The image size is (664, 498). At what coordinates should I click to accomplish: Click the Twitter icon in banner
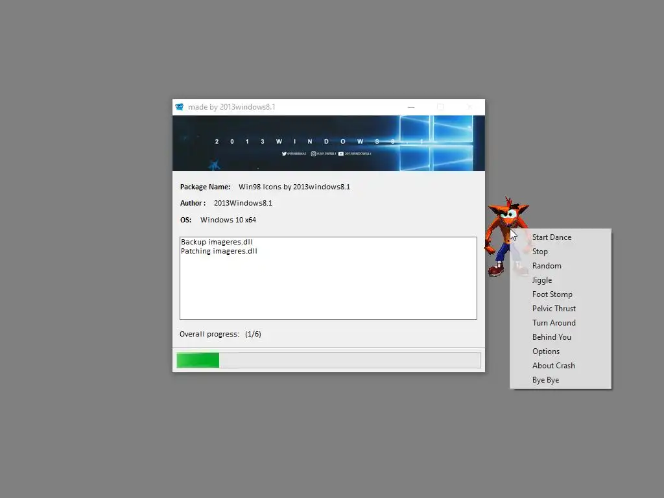click(x=284, y=154)
